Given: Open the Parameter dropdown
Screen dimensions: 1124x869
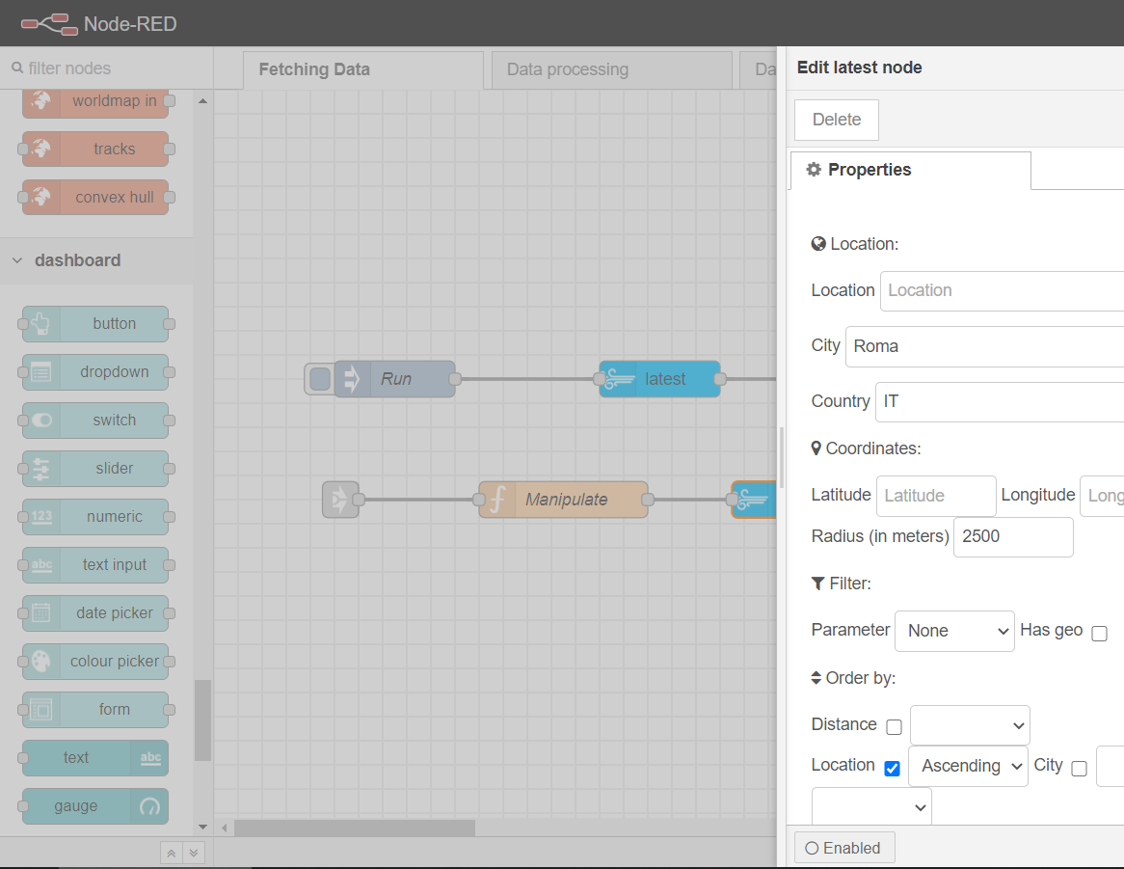Looking at the screenshot, I should (x=954, y=631).
